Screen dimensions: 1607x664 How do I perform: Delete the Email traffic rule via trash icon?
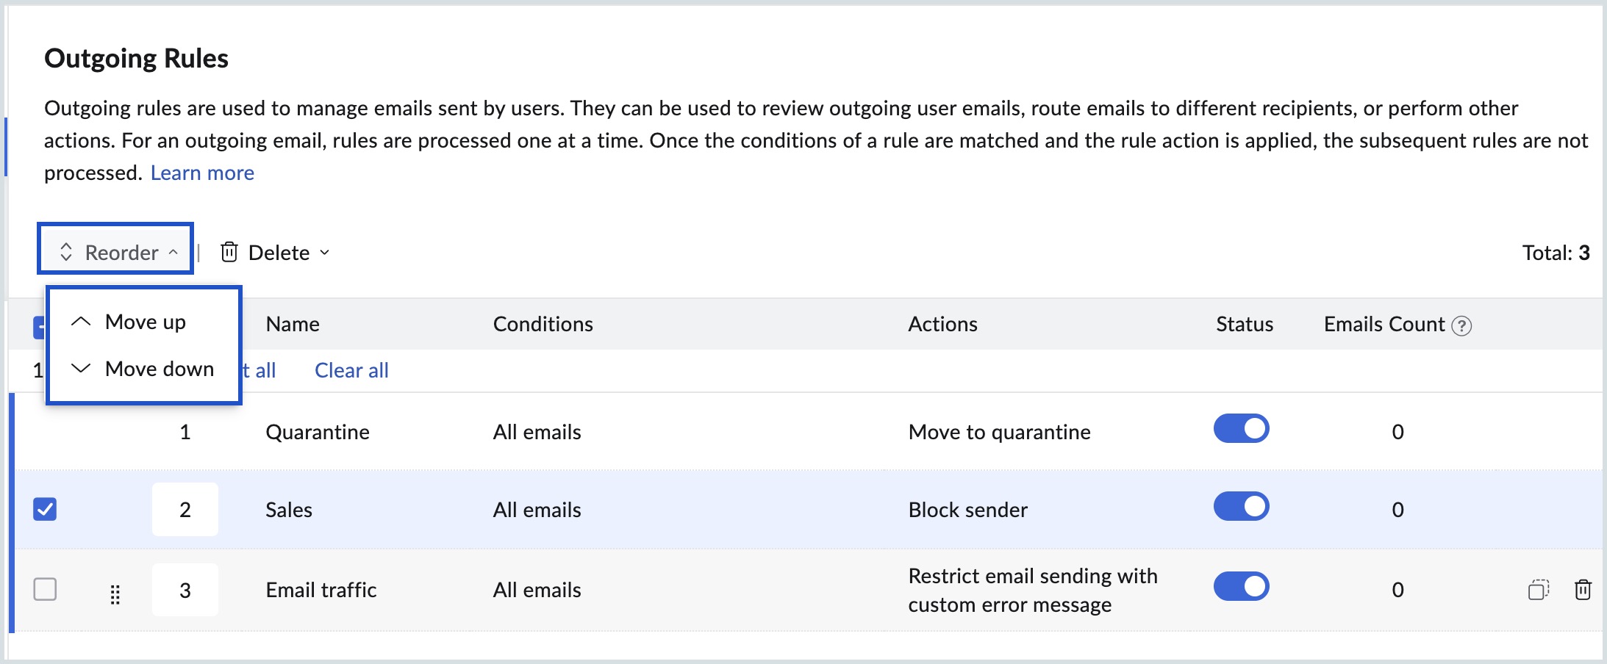pyautogui.click(x=1583, y=589)
